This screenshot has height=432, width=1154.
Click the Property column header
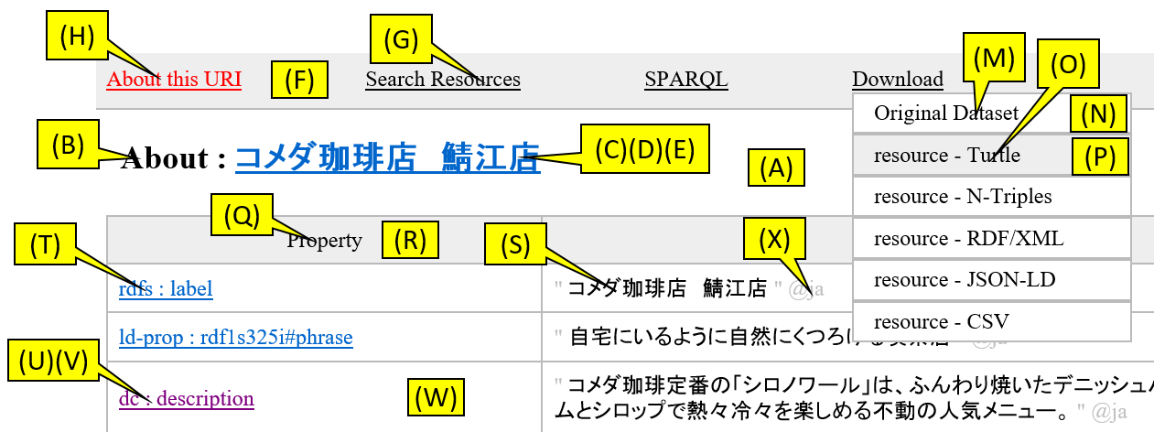(x=324, y=241)
